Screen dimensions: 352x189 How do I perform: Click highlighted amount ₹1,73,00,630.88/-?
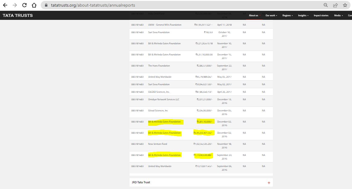pos(203,155)
